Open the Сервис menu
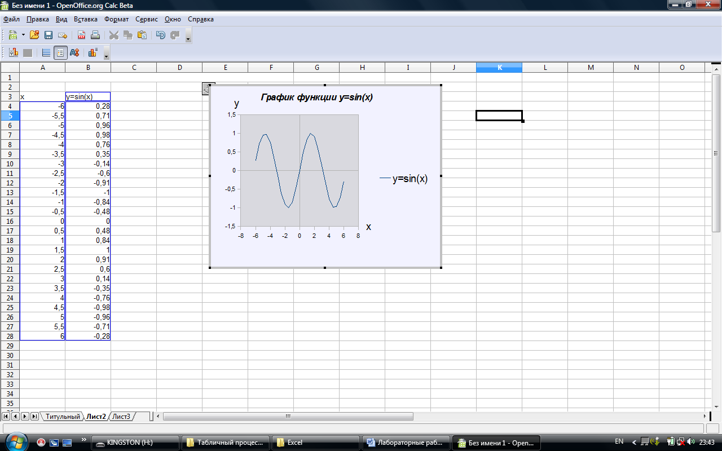Screen dimensions: 722x451 pos(147,19)
